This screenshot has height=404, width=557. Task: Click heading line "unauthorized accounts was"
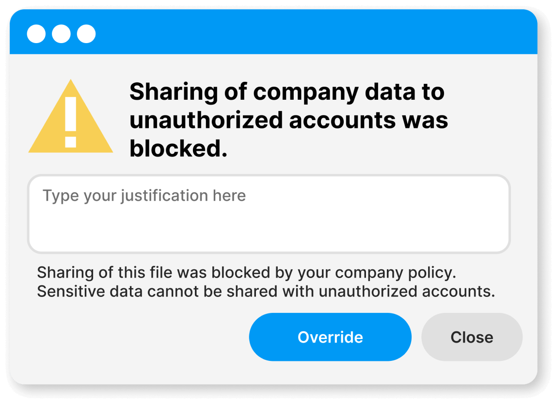tap(288, 120)
